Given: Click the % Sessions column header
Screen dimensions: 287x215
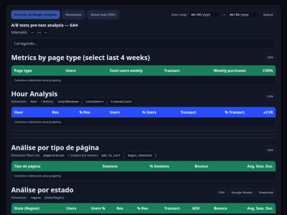Looking at the screenshot, I should tap(159, 166).
